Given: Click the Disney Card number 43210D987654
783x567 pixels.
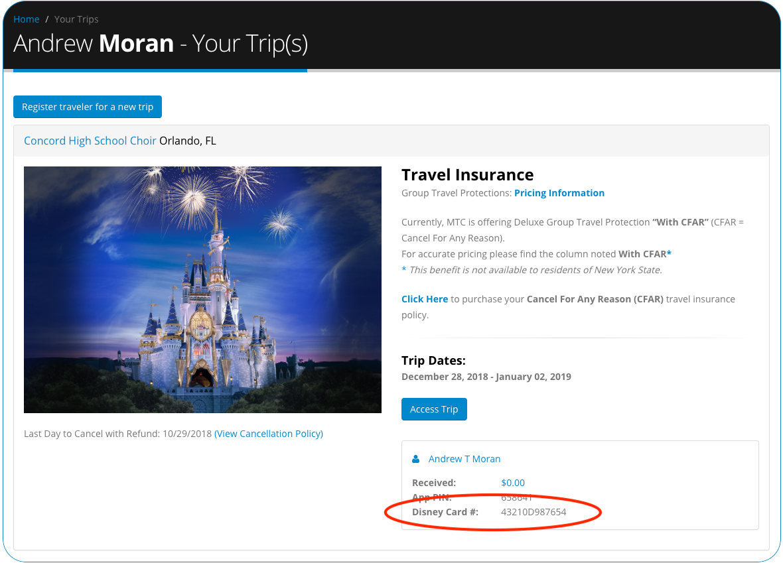Looking at the screenshot, I should (534, 512).
